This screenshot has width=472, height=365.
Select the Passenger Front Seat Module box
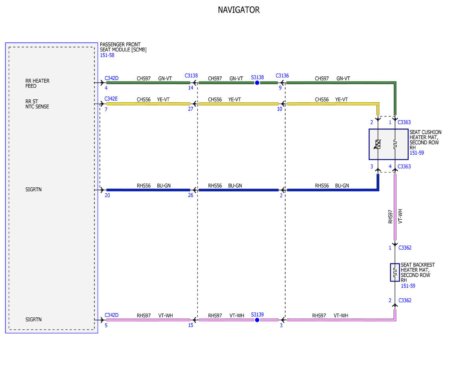[52, 188]
